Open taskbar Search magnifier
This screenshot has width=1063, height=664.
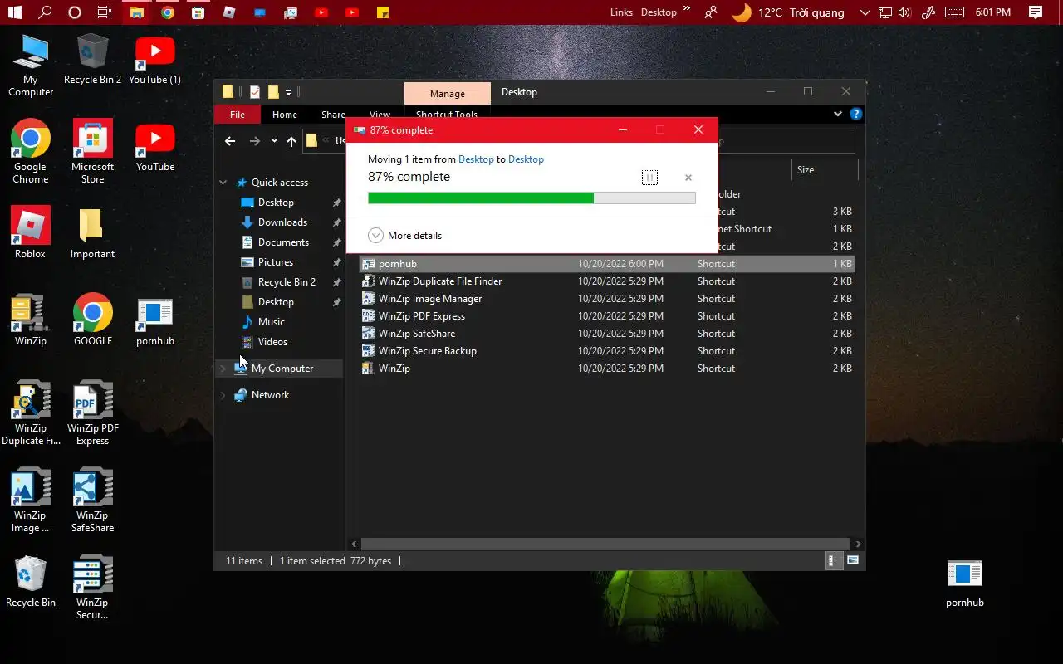(45, 12)
